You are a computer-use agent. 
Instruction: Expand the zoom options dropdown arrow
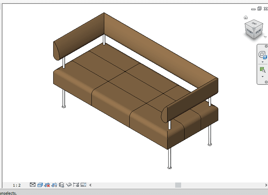[x=262, y=76]
